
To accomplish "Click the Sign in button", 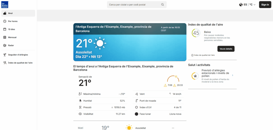I will pyautogui.click(x=265, y=5).
